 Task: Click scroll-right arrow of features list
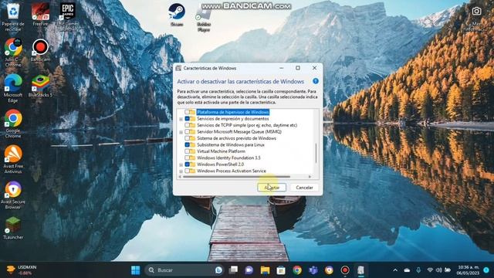(x=310, y=177)
